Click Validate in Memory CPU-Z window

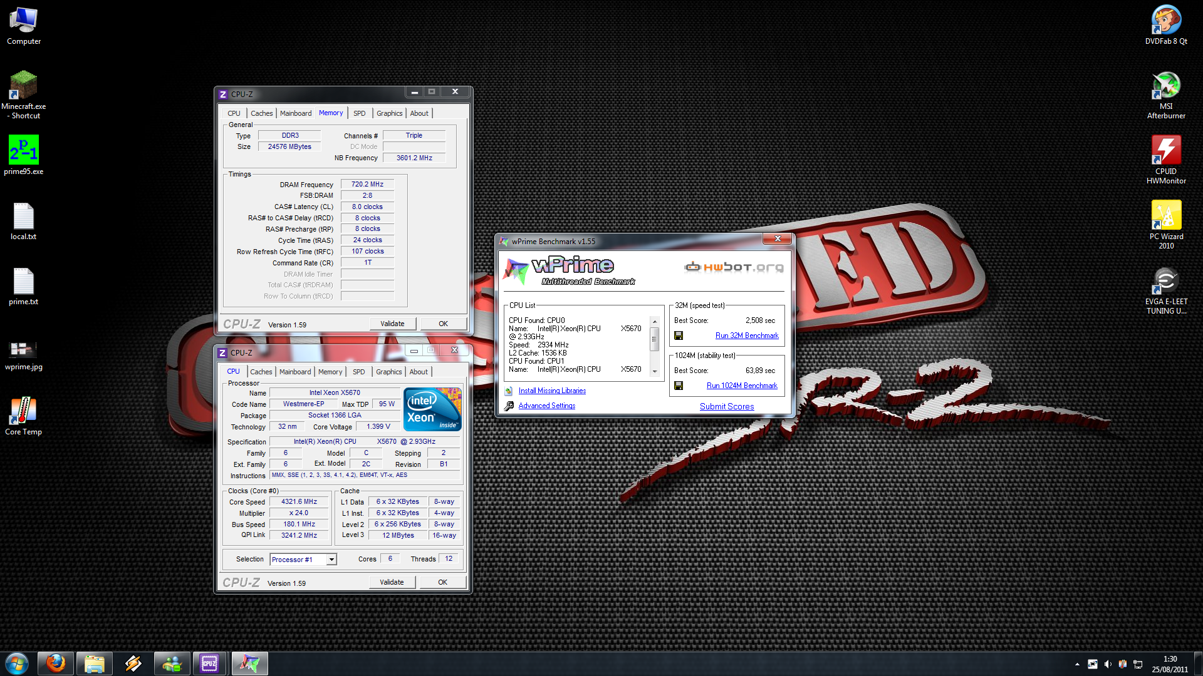point(392,324)
